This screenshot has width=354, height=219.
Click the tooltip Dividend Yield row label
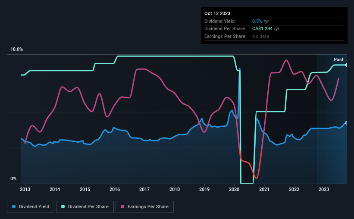coord(219,21)
